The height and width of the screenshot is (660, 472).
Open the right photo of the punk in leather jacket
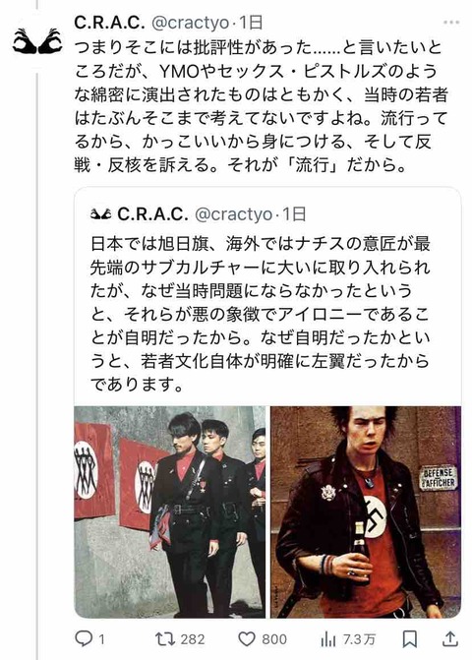click(x=366, y=511)
